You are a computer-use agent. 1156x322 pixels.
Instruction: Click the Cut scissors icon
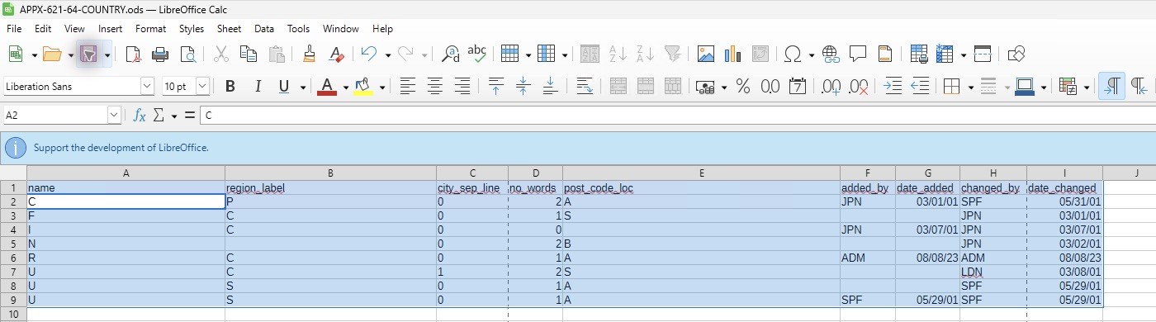(x=221, y=54)
